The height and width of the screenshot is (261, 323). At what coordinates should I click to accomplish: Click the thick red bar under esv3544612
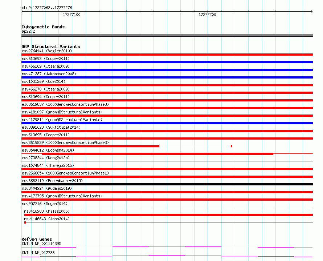[158, 154]
